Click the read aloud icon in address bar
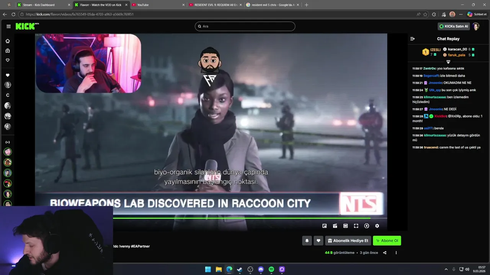Image resolution: width=490 pixels, height=275 pixels. [x=418, y=14]
